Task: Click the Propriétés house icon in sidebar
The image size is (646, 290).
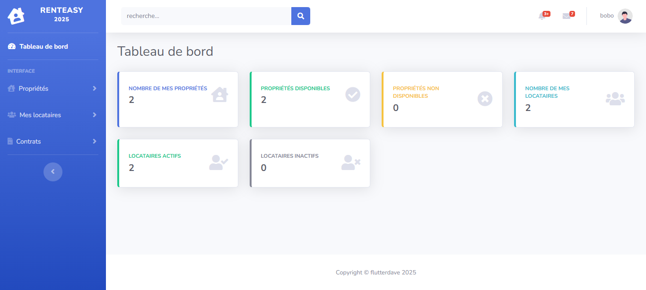Action: (12, 89)
